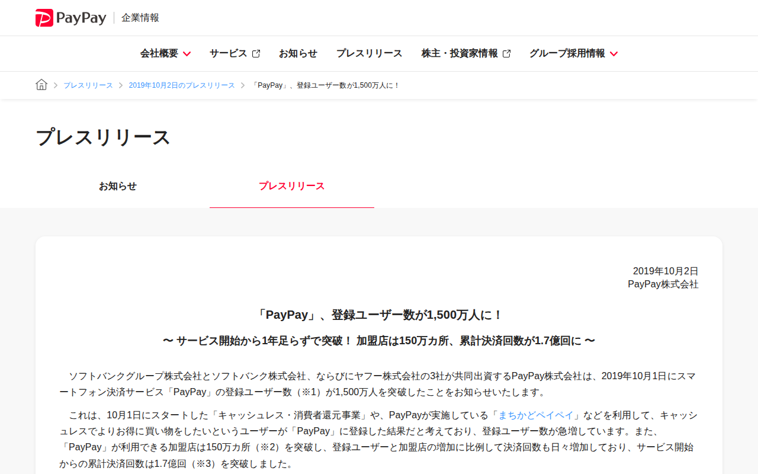Click PayPay株式会社 under the date
This screenshot has height=474, width=758.
663,284
